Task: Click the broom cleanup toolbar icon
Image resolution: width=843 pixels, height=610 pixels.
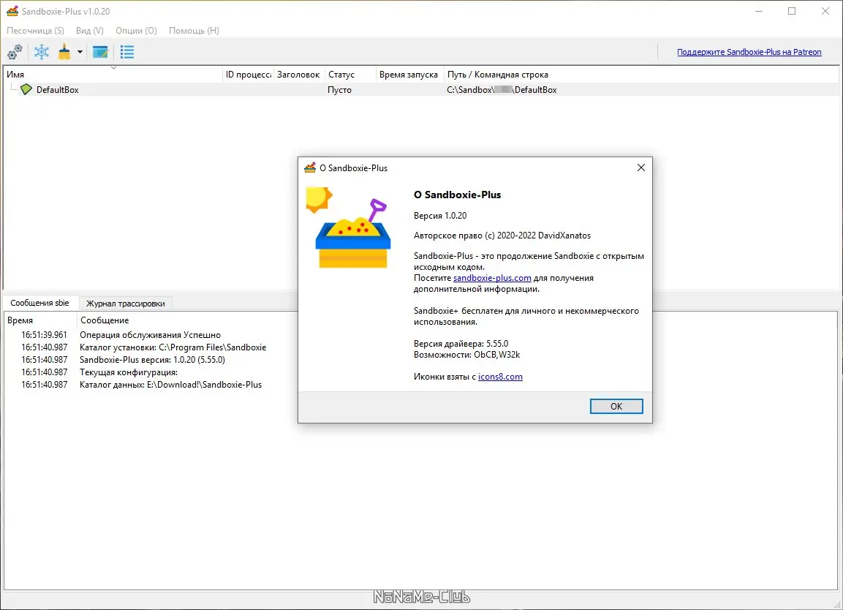Action: [64, 52]
